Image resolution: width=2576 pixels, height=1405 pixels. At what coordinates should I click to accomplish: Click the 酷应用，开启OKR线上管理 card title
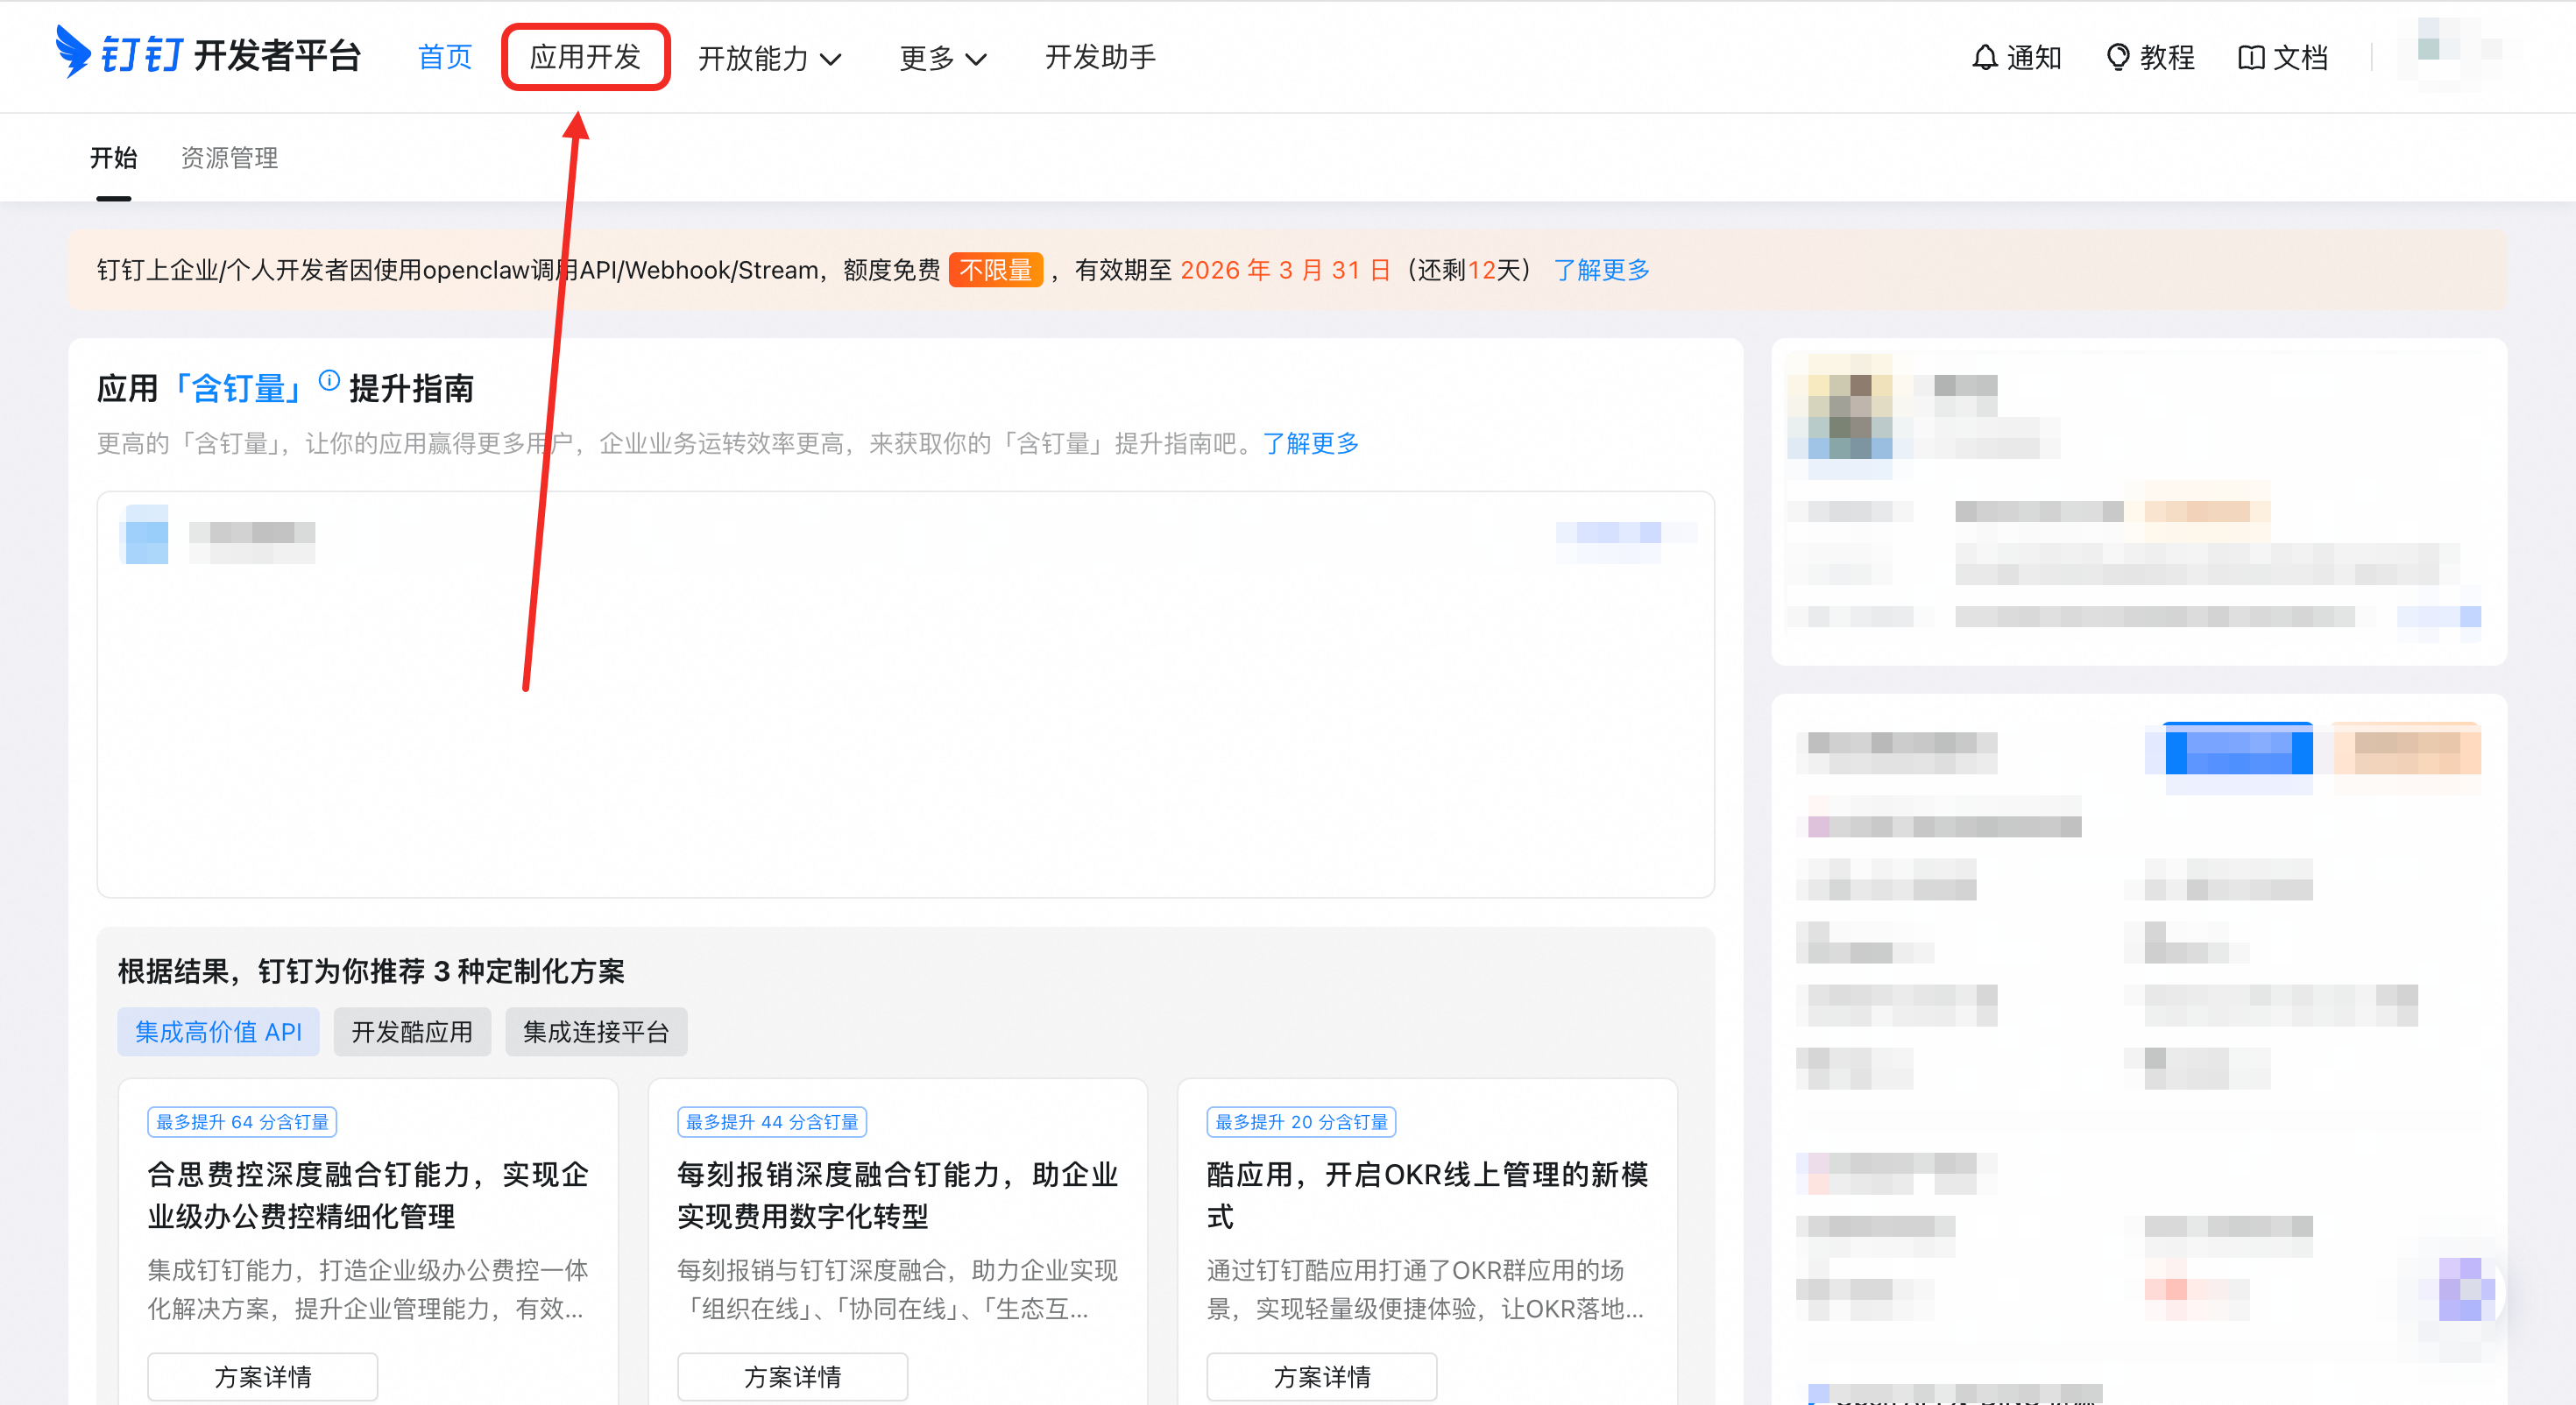pos(1427,1195)
